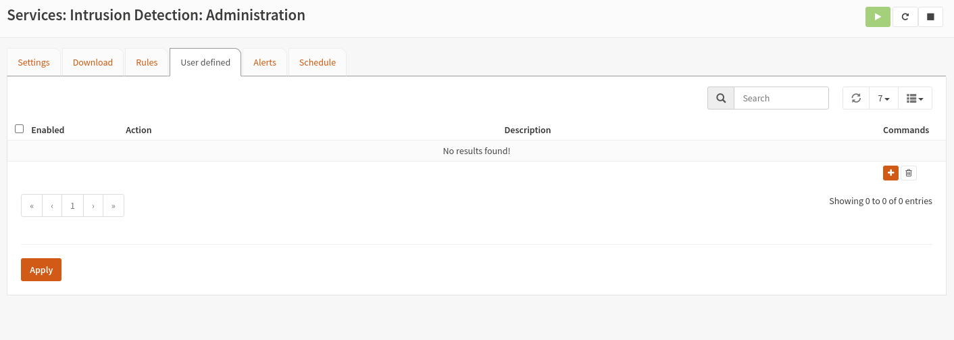Jump to the first page of results
The height and width of the screenshot is (340, 954).
tap(32, 206)
